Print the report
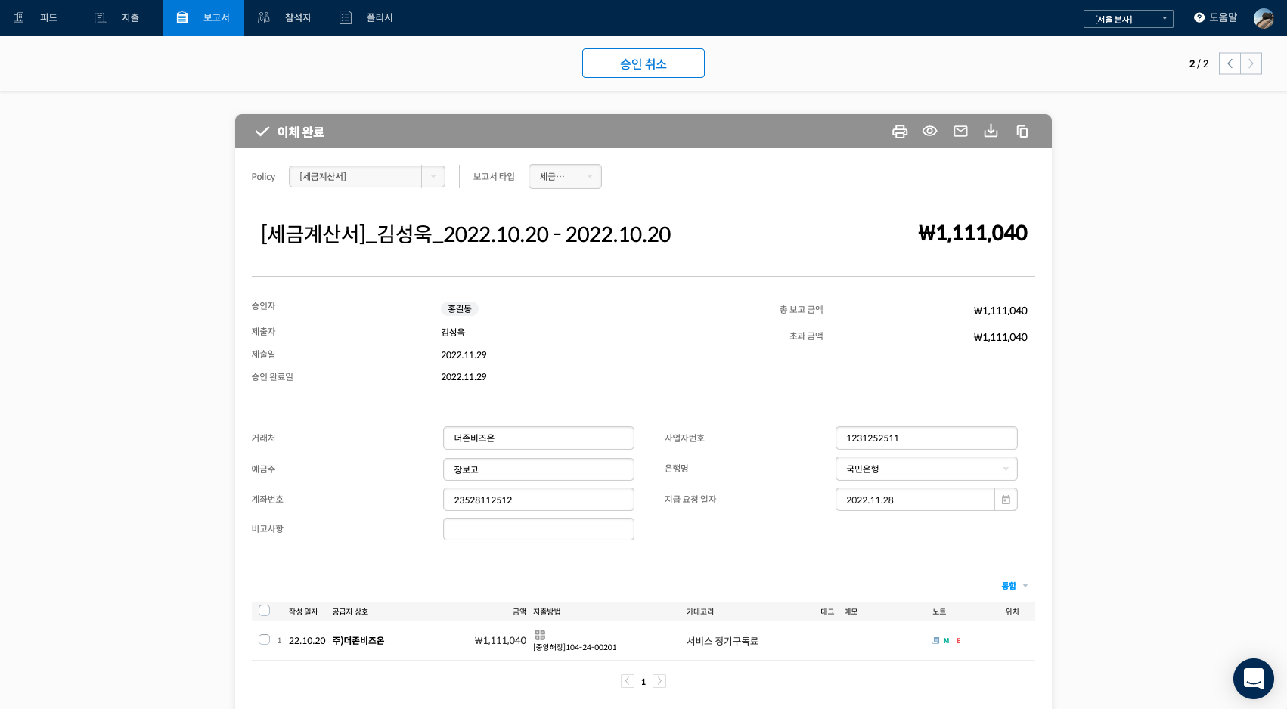The image size is (1287, 709). (899, 132)
